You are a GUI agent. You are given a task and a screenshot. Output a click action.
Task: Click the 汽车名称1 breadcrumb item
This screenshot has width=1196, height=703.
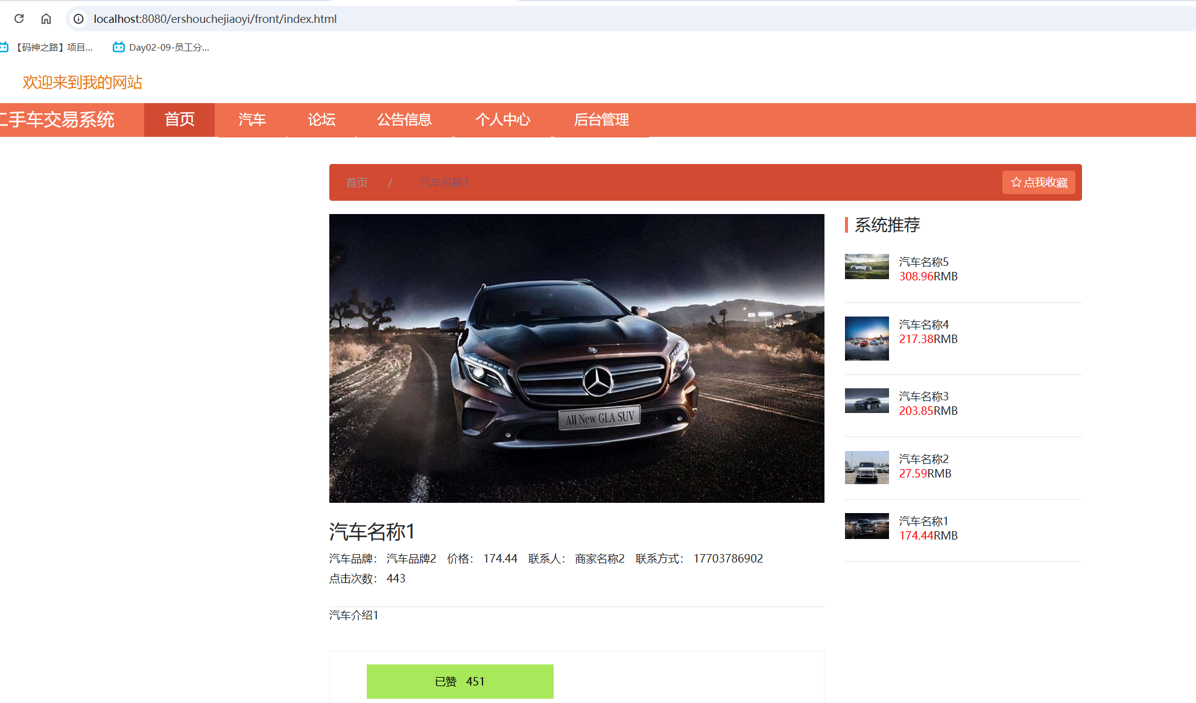pos(443,182)
